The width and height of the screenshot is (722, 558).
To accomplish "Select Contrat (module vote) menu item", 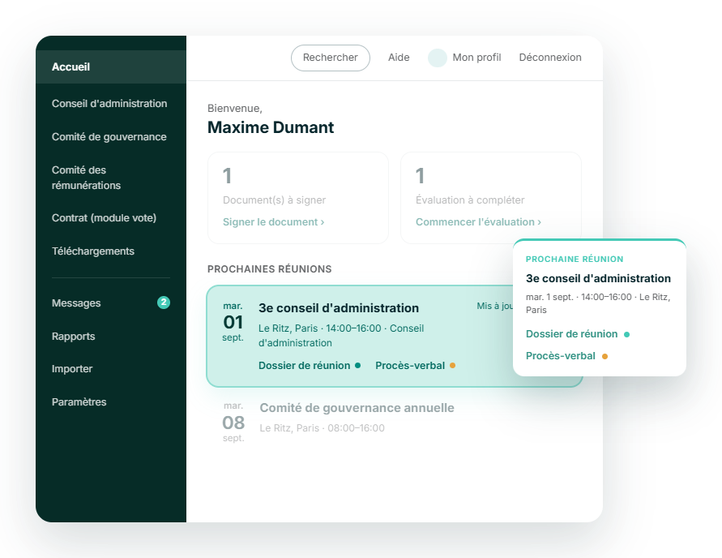I will coord(111,218).
